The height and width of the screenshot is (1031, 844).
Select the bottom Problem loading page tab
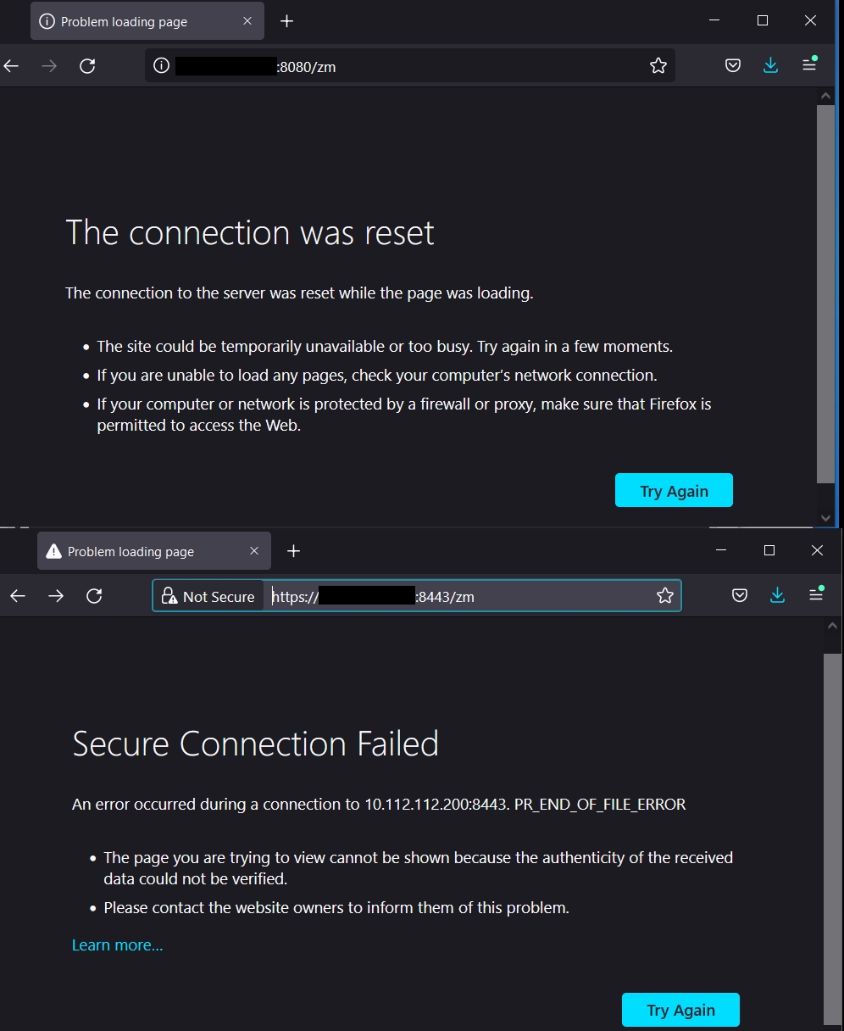click(x=142, y=552)
